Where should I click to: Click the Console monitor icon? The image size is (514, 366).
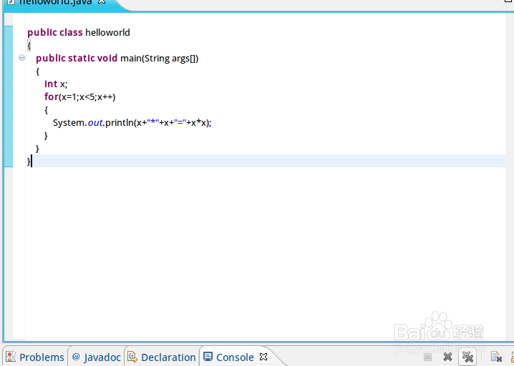pyautogui.click(x=208, y=356)
